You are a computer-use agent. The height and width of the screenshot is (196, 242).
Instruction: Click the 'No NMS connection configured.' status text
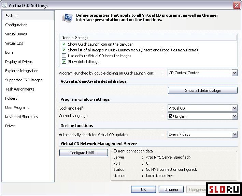(x=171, y=169)
